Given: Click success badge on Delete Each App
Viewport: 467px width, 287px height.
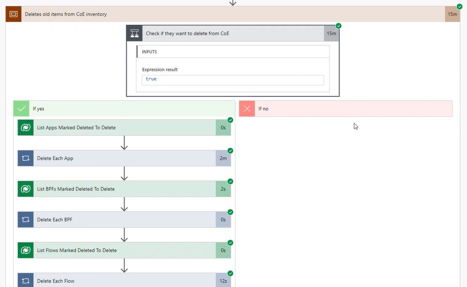Looking at the screenshot, I should [x=230, y=151].
